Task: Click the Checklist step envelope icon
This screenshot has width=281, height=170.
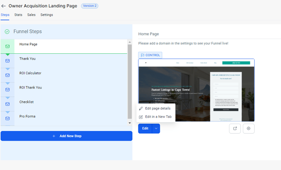Action: [x=8, y=104]
